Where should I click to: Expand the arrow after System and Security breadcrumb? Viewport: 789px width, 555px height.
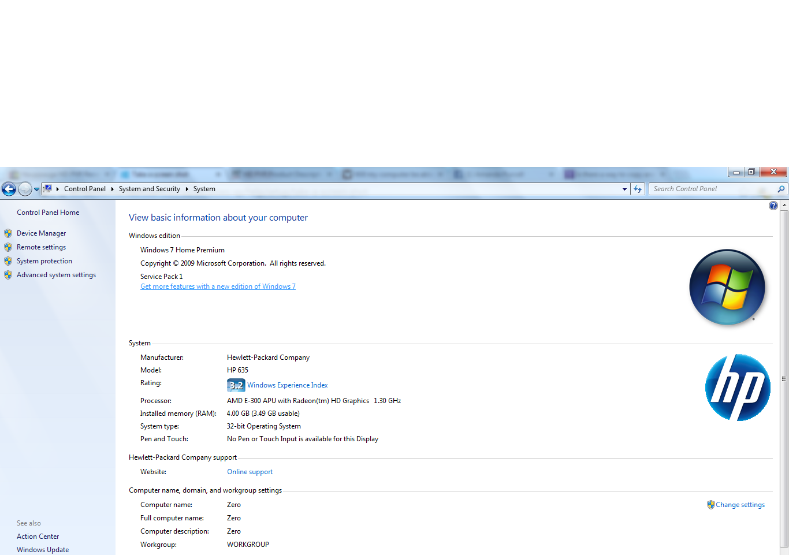pos(187,189)
